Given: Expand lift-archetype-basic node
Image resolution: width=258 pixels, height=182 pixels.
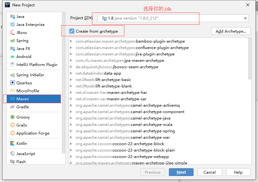Looking at the screenshot, I should coord(71,80).
